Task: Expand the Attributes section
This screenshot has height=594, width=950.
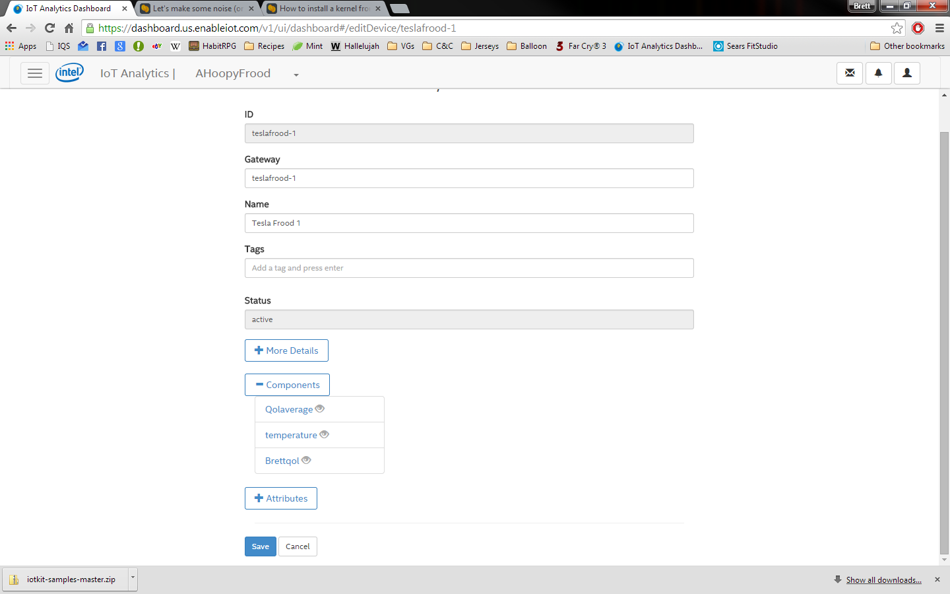Action: point(281,498)
